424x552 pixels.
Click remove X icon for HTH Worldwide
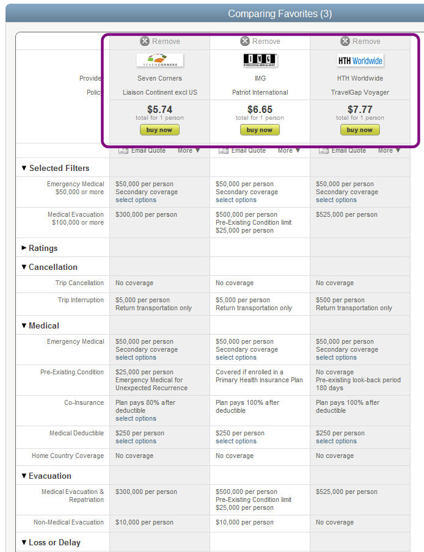(345, 41)
